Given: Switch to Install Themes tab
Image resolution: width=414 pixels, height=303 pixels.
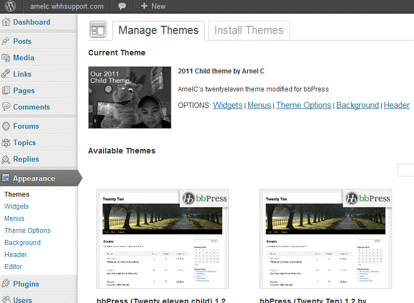Looking at the screenshot, I should tap(249, 31).
